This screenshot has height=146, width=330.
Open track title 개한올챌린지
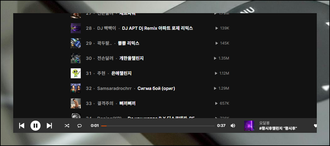[x=132, y=58]
